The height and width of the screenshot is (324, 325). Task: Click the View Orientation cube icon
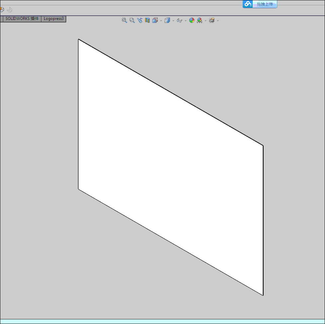coord(155,20)
